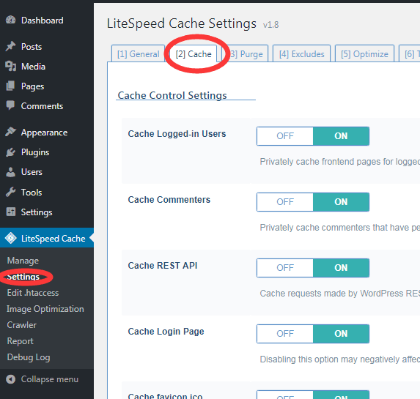Image resolution: width=420 pixels, height=399 pixels.
Task: Click the Cache favicon.ico label
Action: coord(165,395)
